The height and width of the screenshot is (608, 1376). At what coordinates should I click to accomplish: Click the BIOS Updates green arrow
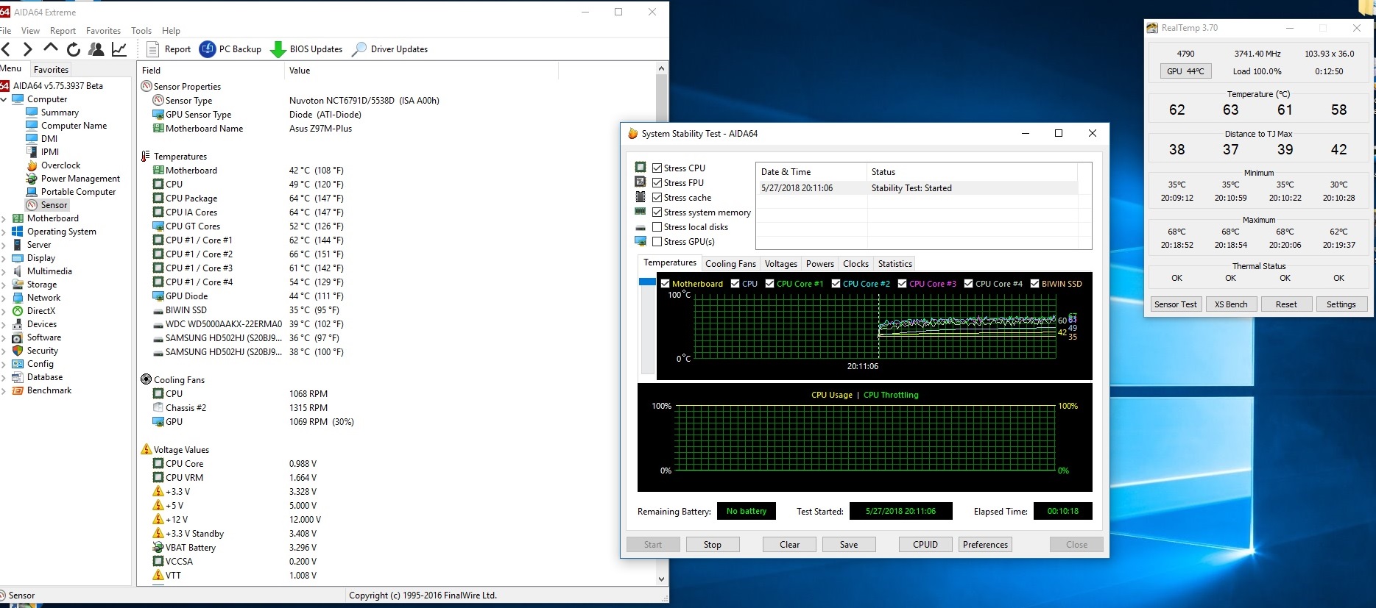click(278, 49)
